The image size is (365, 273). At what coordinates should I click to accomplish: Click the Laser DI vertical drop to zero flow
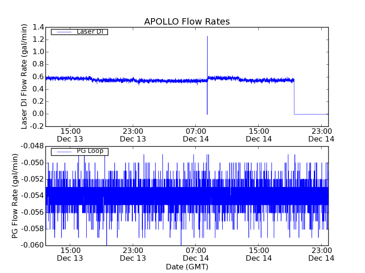(x=294, y=97)
